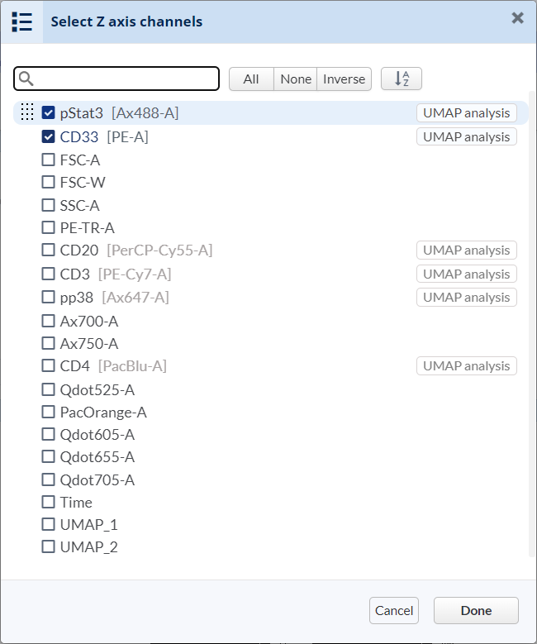Screen dimensions: 537x644
Task: Click the channel list vertical scrollbar
Action: (x=531, y=331)
